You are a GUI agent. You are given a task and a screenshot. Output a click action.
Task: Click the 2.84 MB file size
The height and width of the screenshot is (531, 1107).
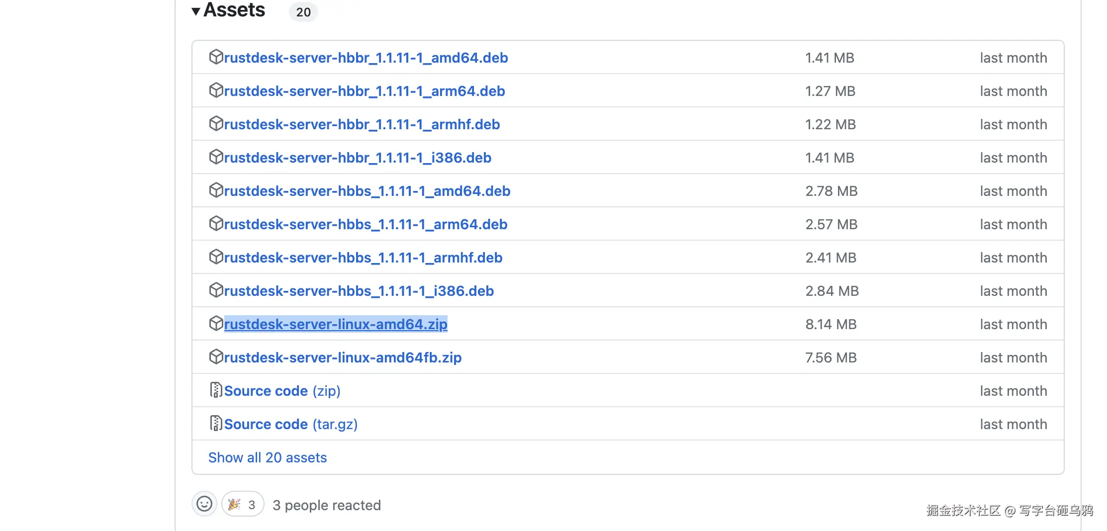[832, 291]
